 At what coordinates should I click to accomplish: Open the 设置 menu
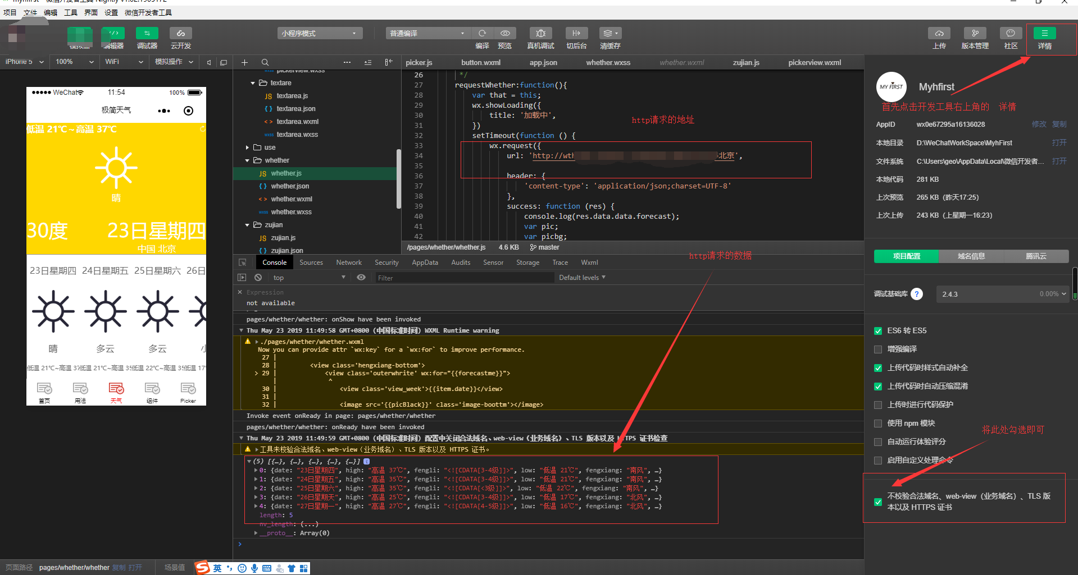pos(111,12)
